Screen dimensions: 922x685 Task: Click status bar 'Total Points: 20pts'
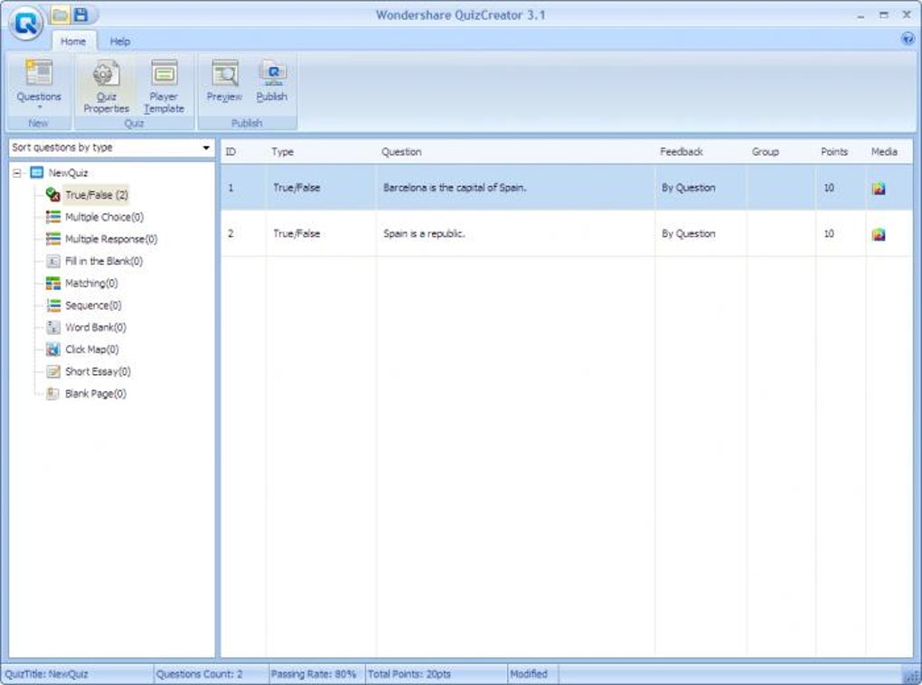[409, 674]
